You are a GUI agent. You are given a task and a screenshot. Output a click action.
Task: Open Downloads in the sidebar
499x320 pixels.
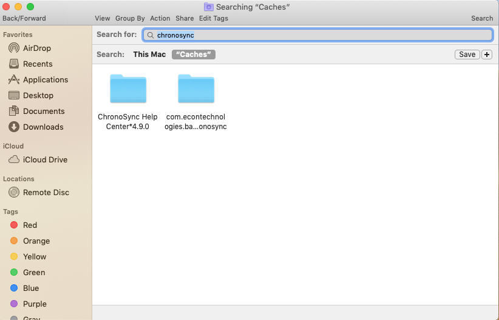(x=42, y=127)
